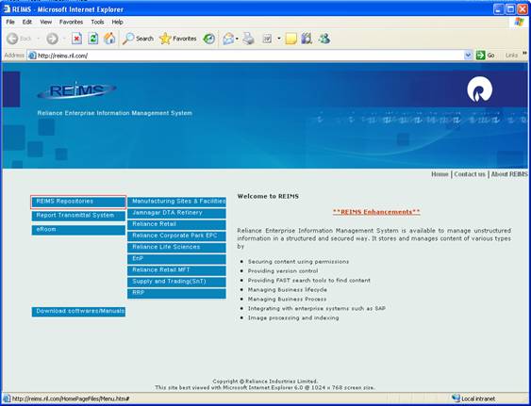This screenshot has height=406, width=531.
Task: Click the Home link under the banner
Action: (x=440, y=174)
